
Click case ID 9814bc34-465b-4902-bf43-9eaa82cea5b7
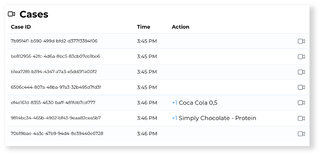click(x=56, y=118)
